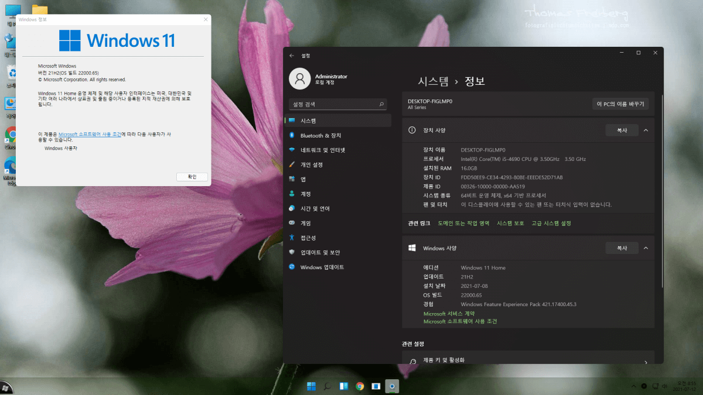This screenshot has width=703, height=395.
Task: Click the magnifier icon in 설정 검색
Action: 382,104
